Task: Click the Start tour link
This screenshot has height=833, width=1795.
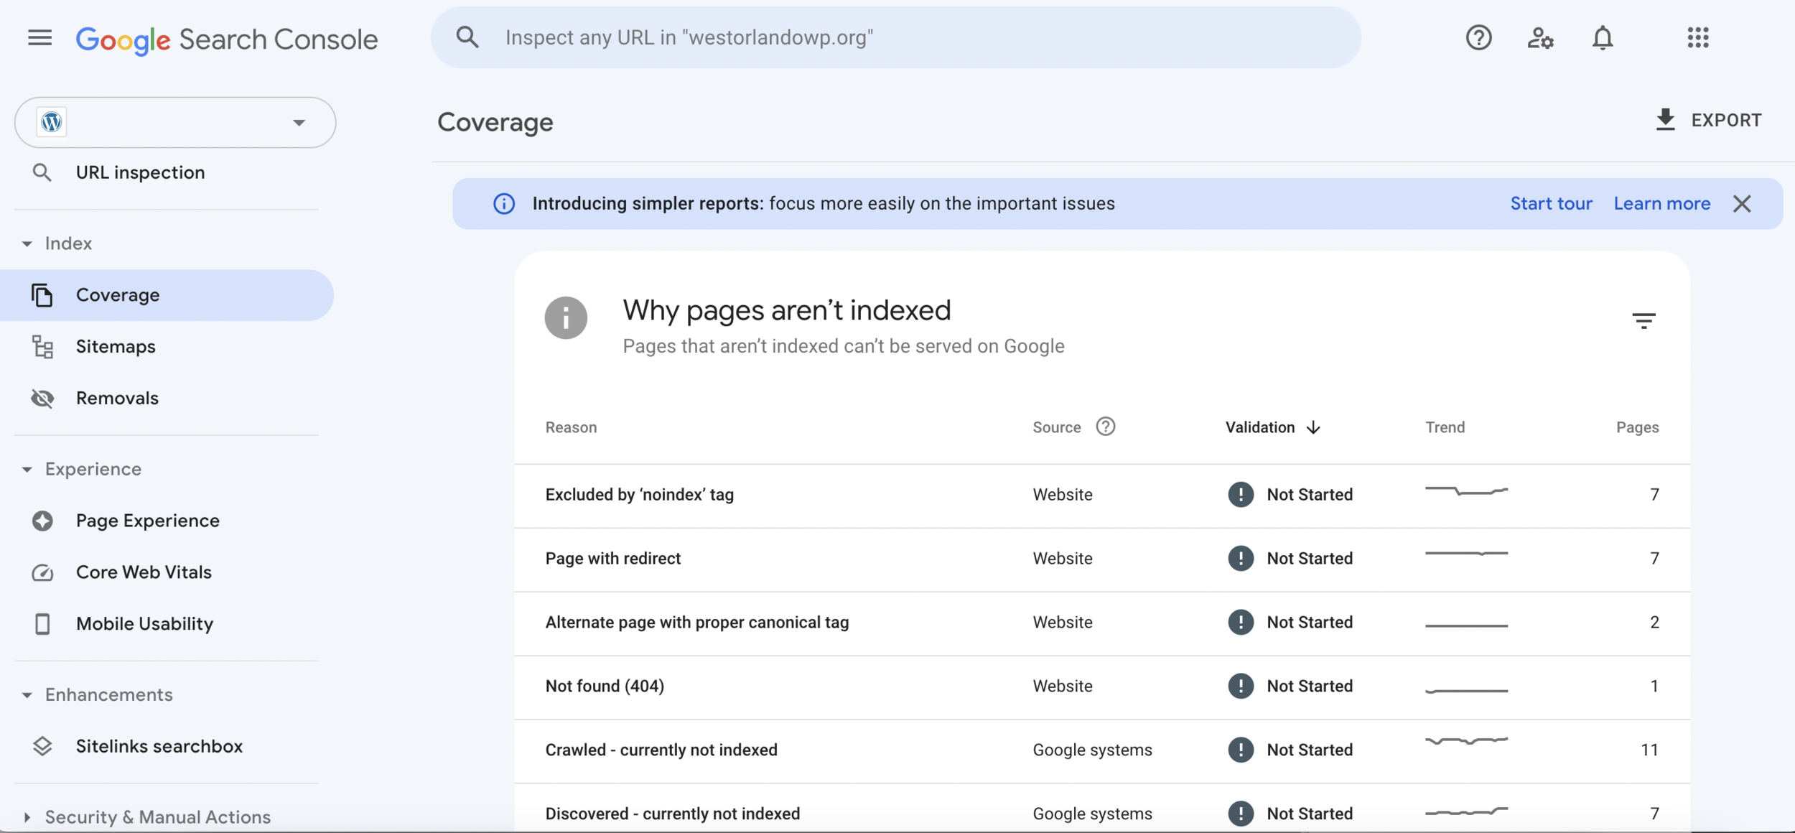Action: [1551, 204]
